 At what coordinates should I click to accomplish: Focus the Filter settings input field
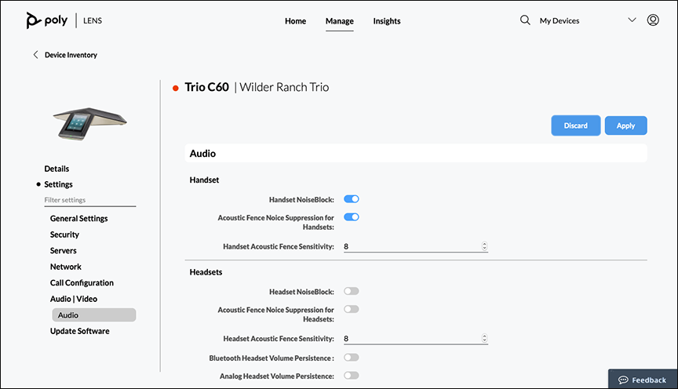[90, 200]
